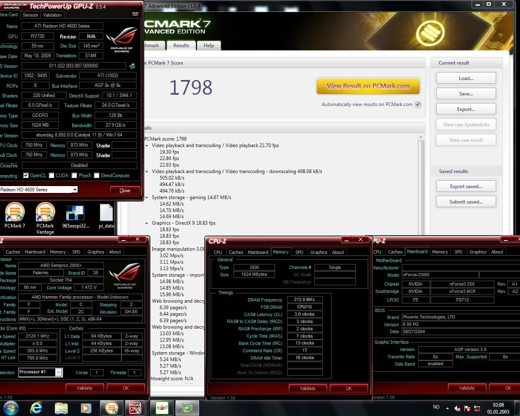This screenshot has height=416, width=520.
Task: Switch to PCMark Results tab
Action: pyautogui.click(x=181, y=45)
